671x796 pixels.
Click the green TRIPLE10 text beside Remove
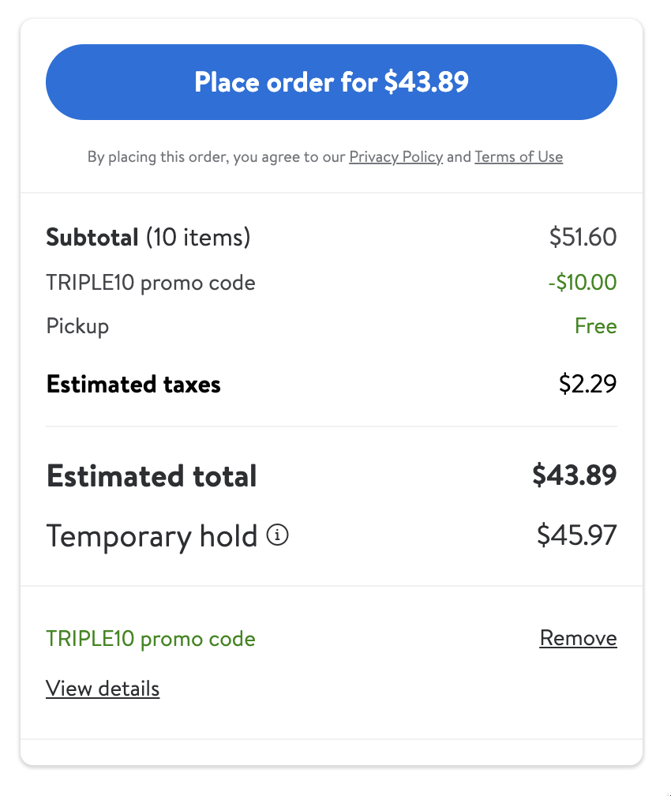[151, 639]
